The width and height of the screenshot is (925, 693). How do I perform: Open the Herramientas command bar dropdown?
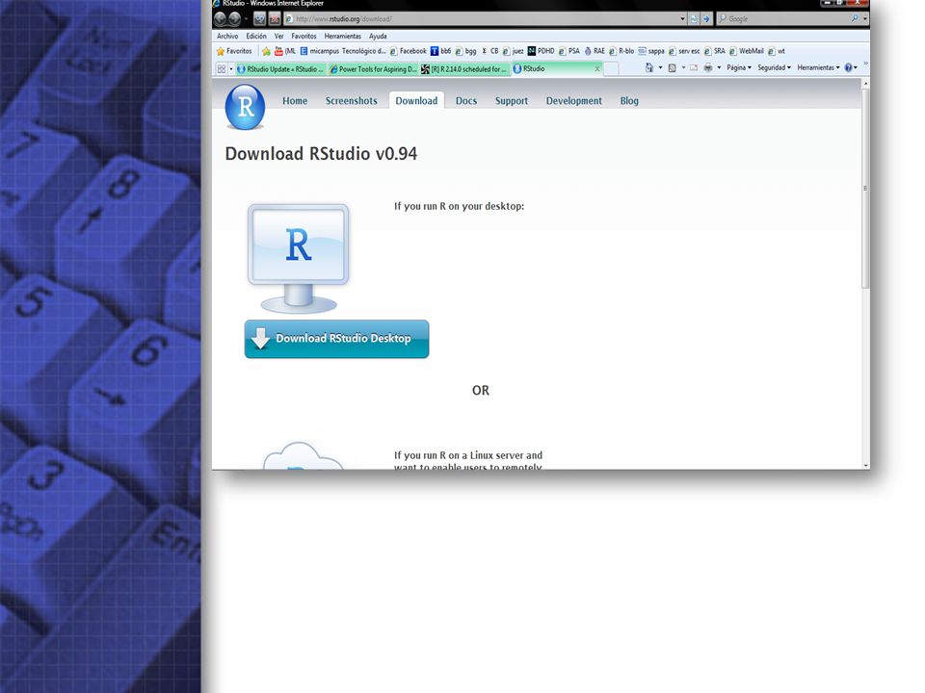(x=818, y=67)
